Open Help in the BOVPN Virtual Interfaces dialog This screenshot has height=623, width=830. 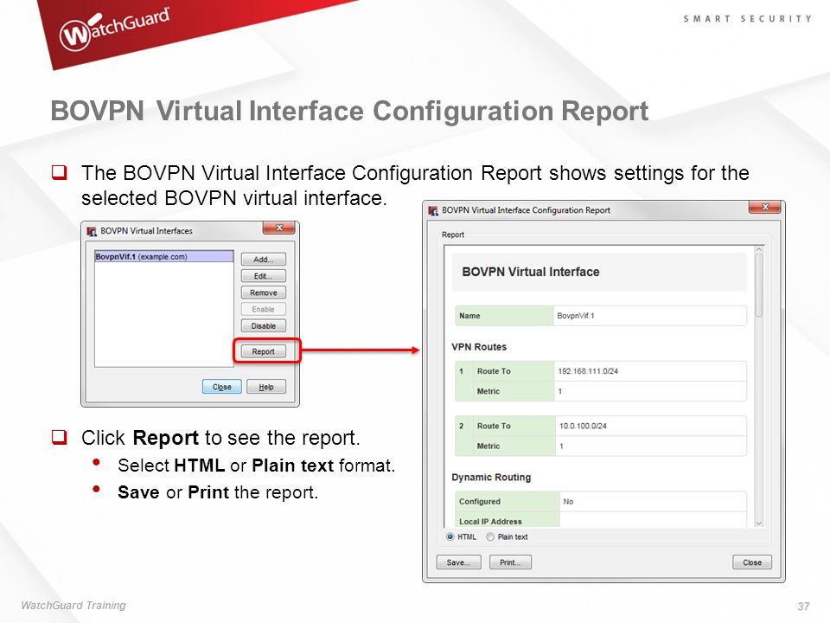point(266,387)
